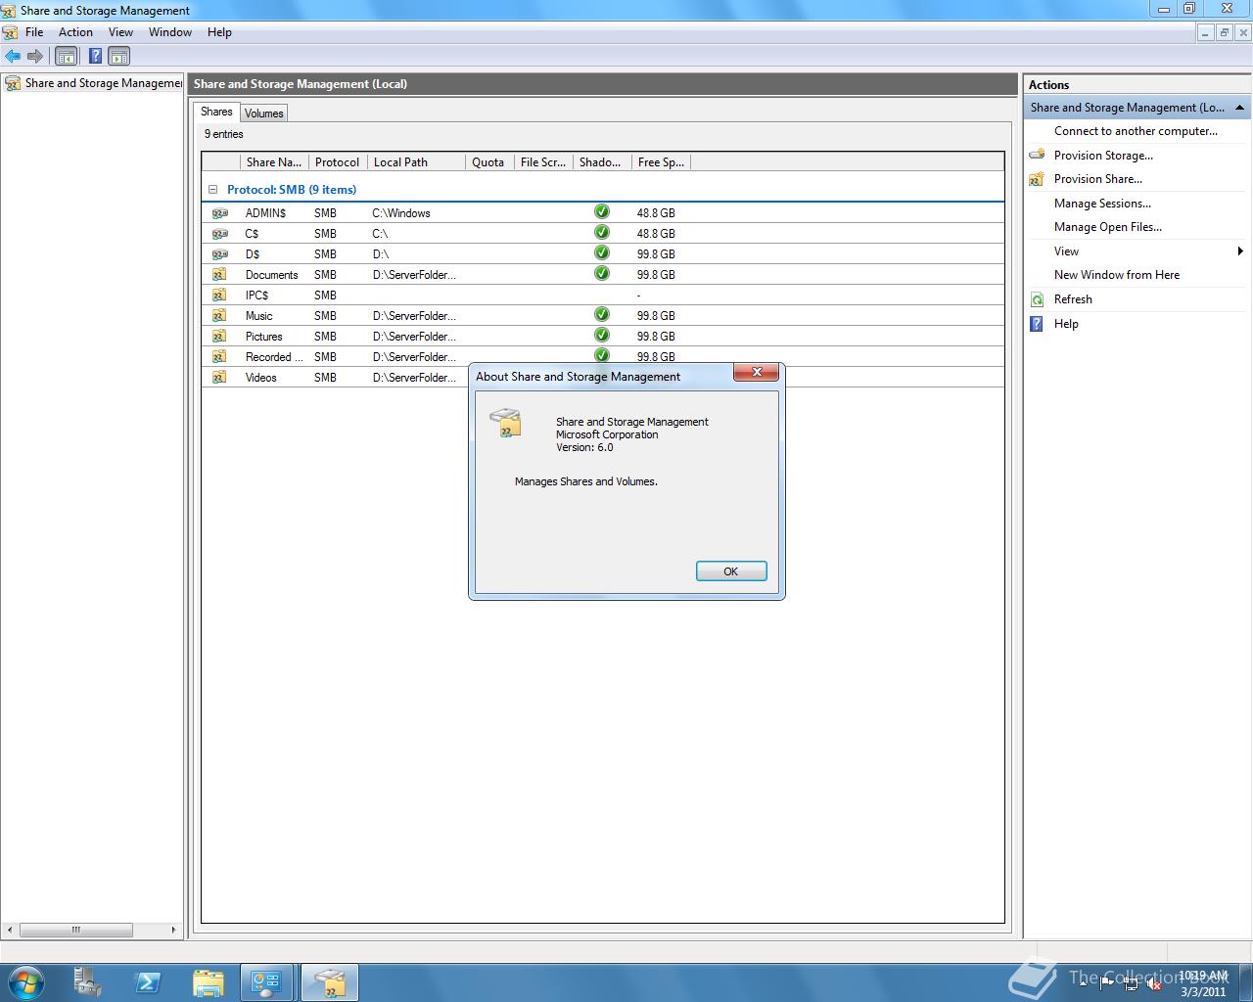Image resolution: width=1253 pixels, height=1002 pixels.
Task: Click OK in the About dialog
Action: [731, 571]
